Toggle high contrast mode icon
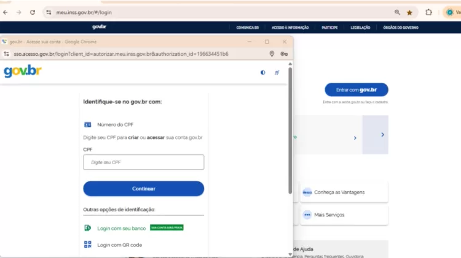Viewport: 461px width, 258px height. point(263,72)
